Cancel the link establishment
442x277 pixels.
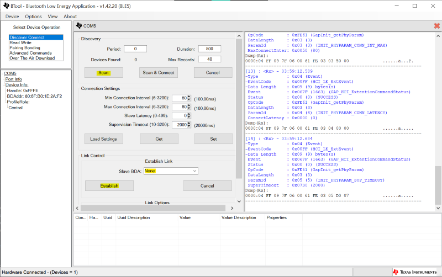[208, 186]
